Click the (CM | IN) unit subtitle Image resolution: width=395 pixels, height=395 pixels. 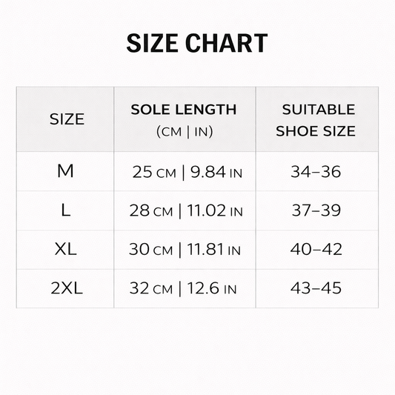point(185,131)
